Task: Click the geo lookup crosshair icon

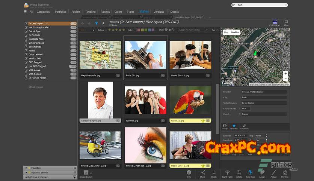Action: coord(225,126)
